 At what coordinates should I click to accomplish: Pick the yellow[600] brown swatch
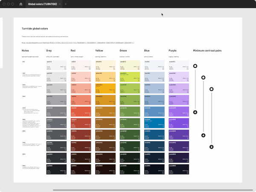(x=105, y=135)
